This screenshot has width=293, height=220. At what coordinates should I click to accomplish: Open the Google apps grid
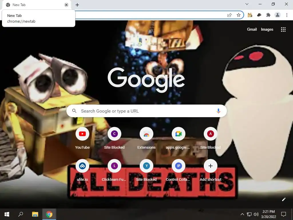click(283, 30)
